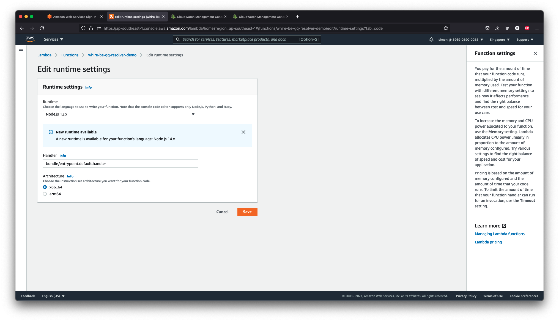
Task: Open the English (US) language dropdown
Action: [53, 296]
